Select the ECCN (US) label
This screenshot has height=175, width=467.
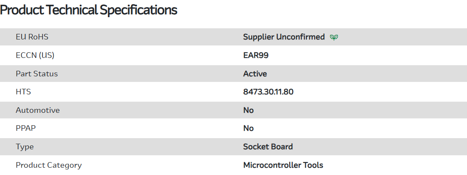click(x=35, y=55)
